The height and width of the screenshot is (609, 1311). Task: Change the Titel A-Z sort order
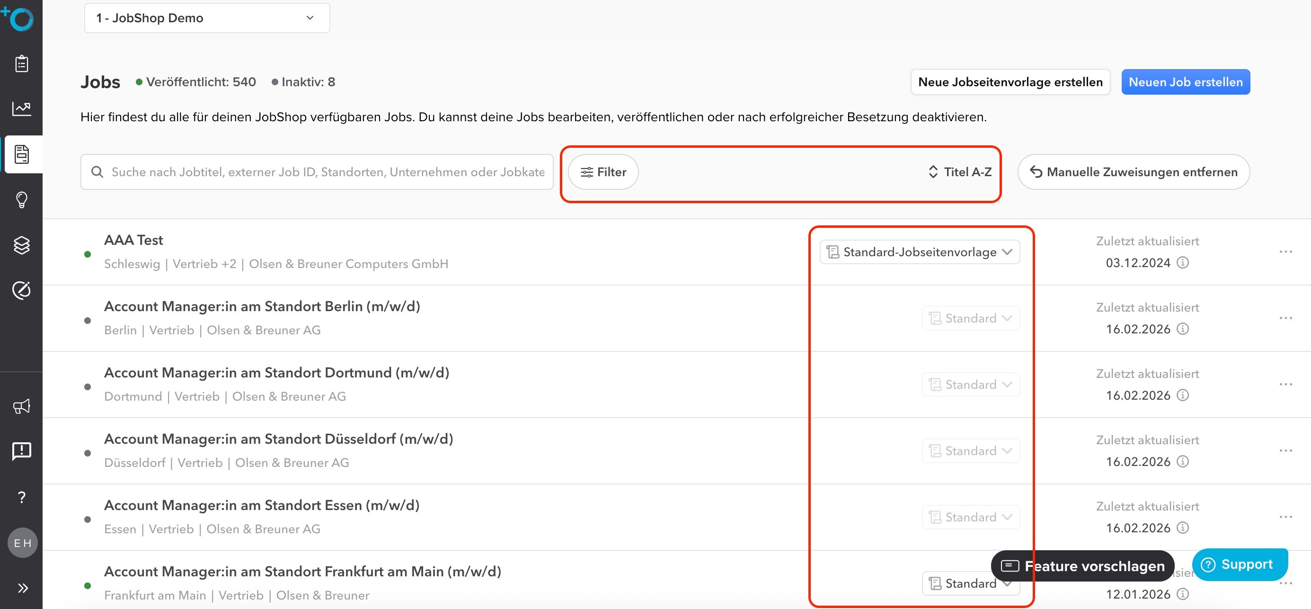click(960, 172)
